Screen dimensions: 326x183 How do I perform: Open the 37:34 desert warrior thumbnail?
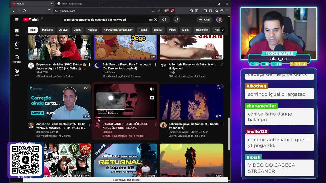click(x=192, y=161)
